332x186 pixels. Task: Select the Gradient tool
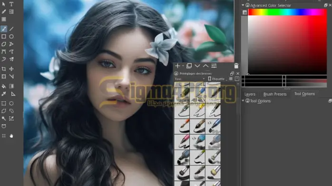(11, 86)
